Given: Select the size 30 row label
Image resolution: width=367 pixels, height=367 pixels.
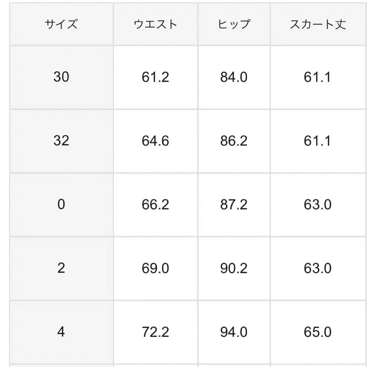Looking at the screenshot, I should click(x=61, y=77).
